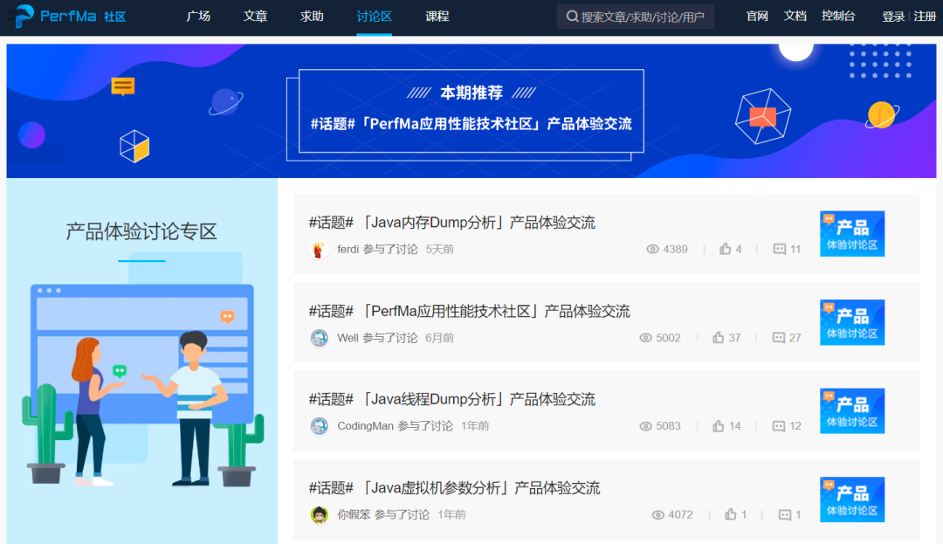
Task: Open the Java内存Dump分析 topic title
Action: [x=451, y=223]
